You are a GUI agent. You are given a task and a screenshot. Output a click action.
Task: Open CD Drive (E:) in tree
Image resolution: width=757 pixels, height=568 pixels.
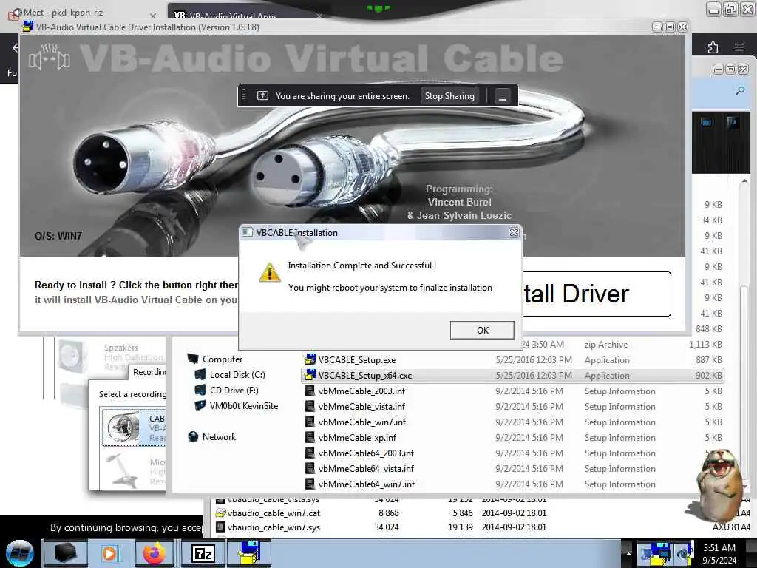227,390
